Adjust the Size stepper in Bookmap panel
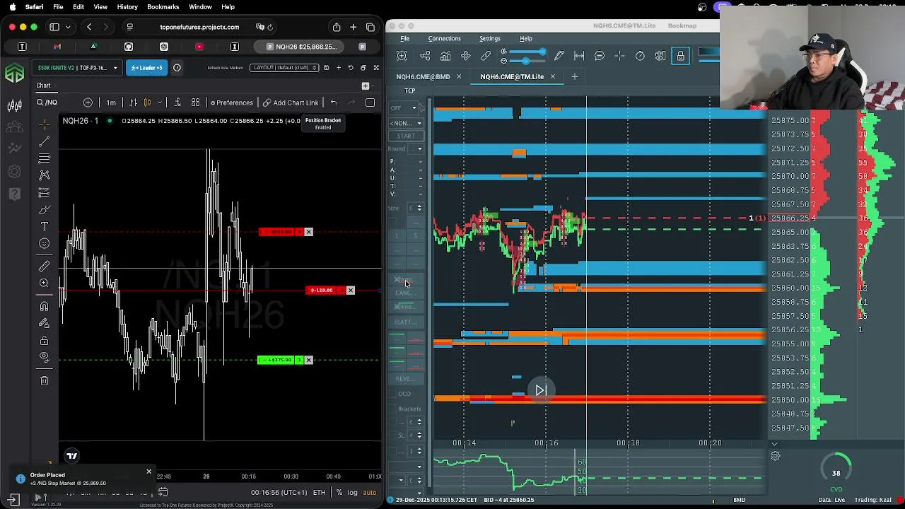This screenshot has height=509, width=905. pos(419,208)
